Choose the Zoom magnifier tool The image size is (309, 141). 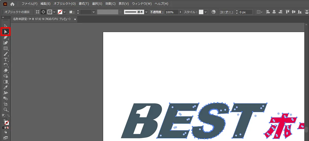click(x=6, y=110)
